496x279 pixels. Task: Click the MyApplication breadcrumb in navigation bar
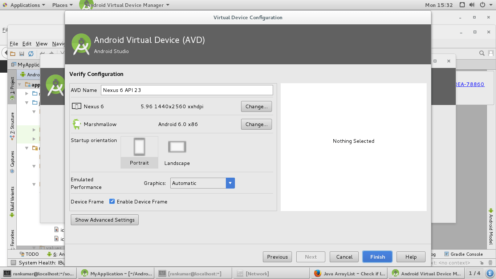tap(26, 65)
